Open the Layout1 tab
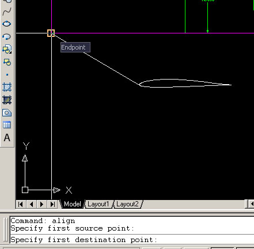This screenshot has height=249, width=254. pyautogui.click(x=98, y=204)
